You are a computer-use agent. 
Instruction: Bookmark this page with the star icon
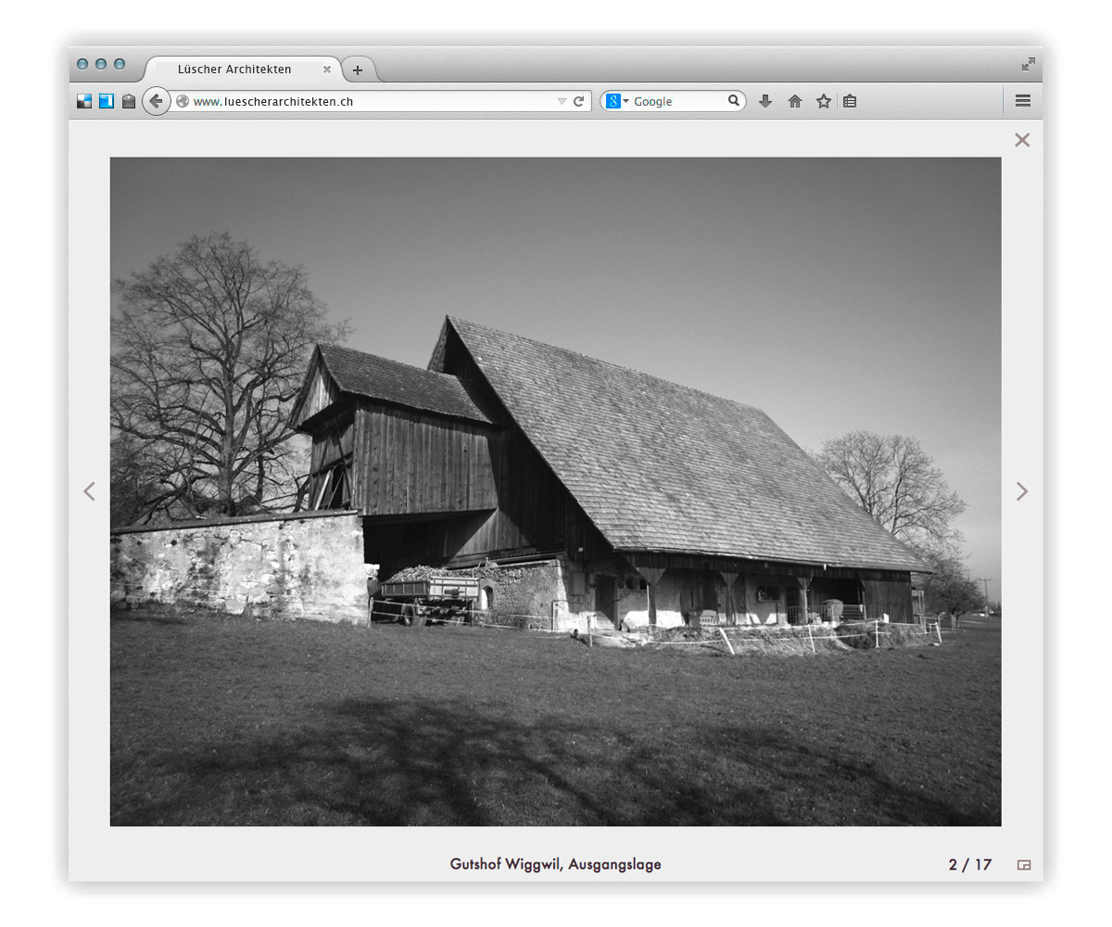coord(823,101)
